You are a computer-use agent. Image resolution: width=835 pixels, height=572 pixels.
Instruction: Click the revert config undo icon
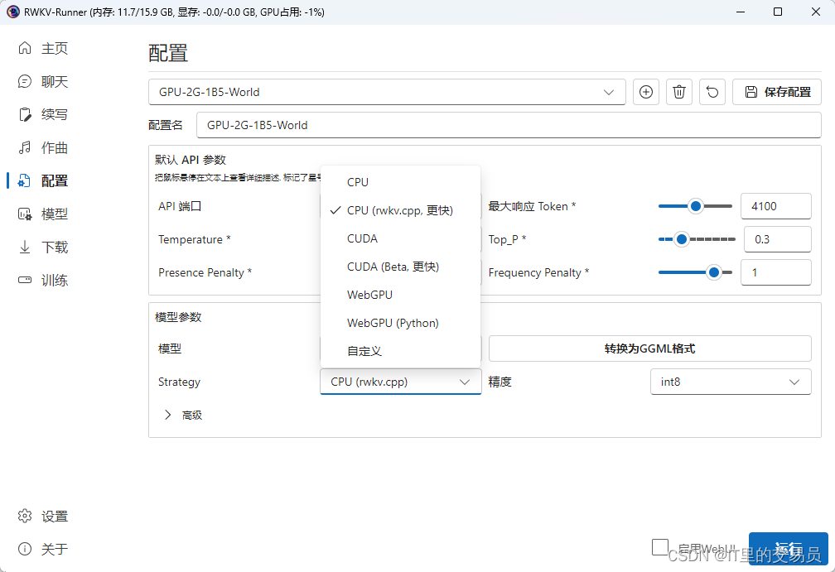coord(712,92)
